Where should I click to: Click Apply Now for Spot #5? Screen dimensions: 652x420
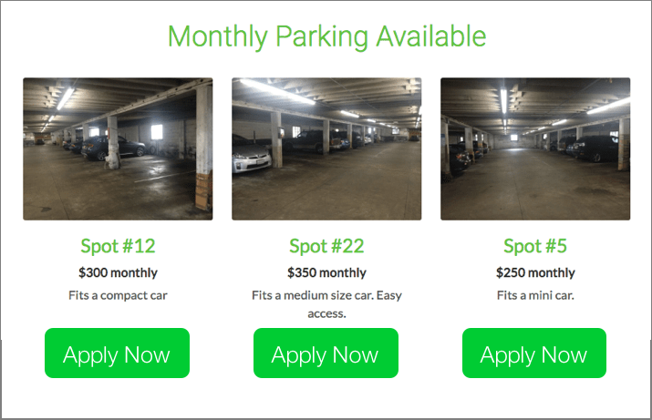(534, 353)
